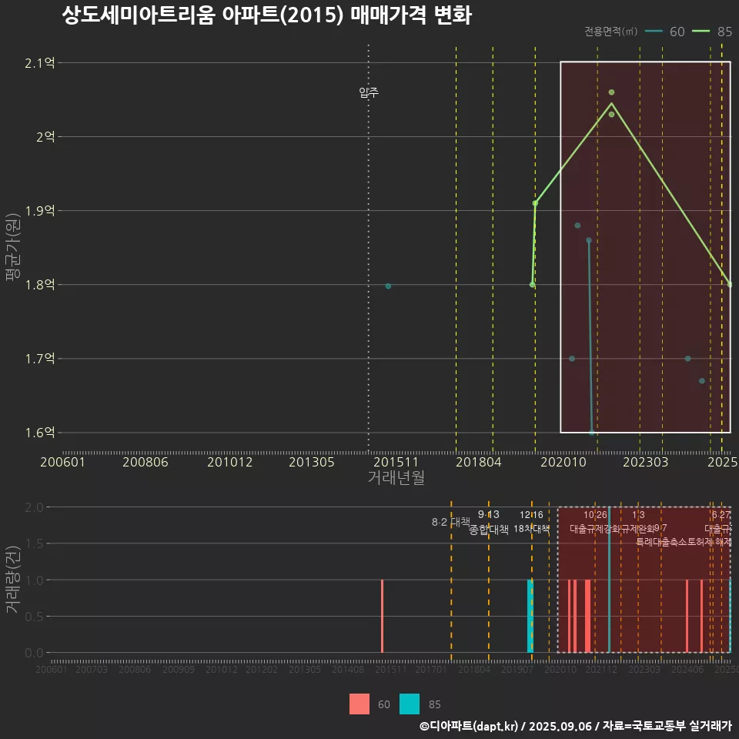Click the tallest volume bar reaching 2.0

(x=609, y=580)
